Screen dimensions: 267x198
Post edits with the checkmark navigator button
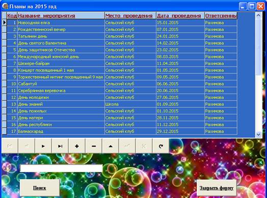click(127, 146)
